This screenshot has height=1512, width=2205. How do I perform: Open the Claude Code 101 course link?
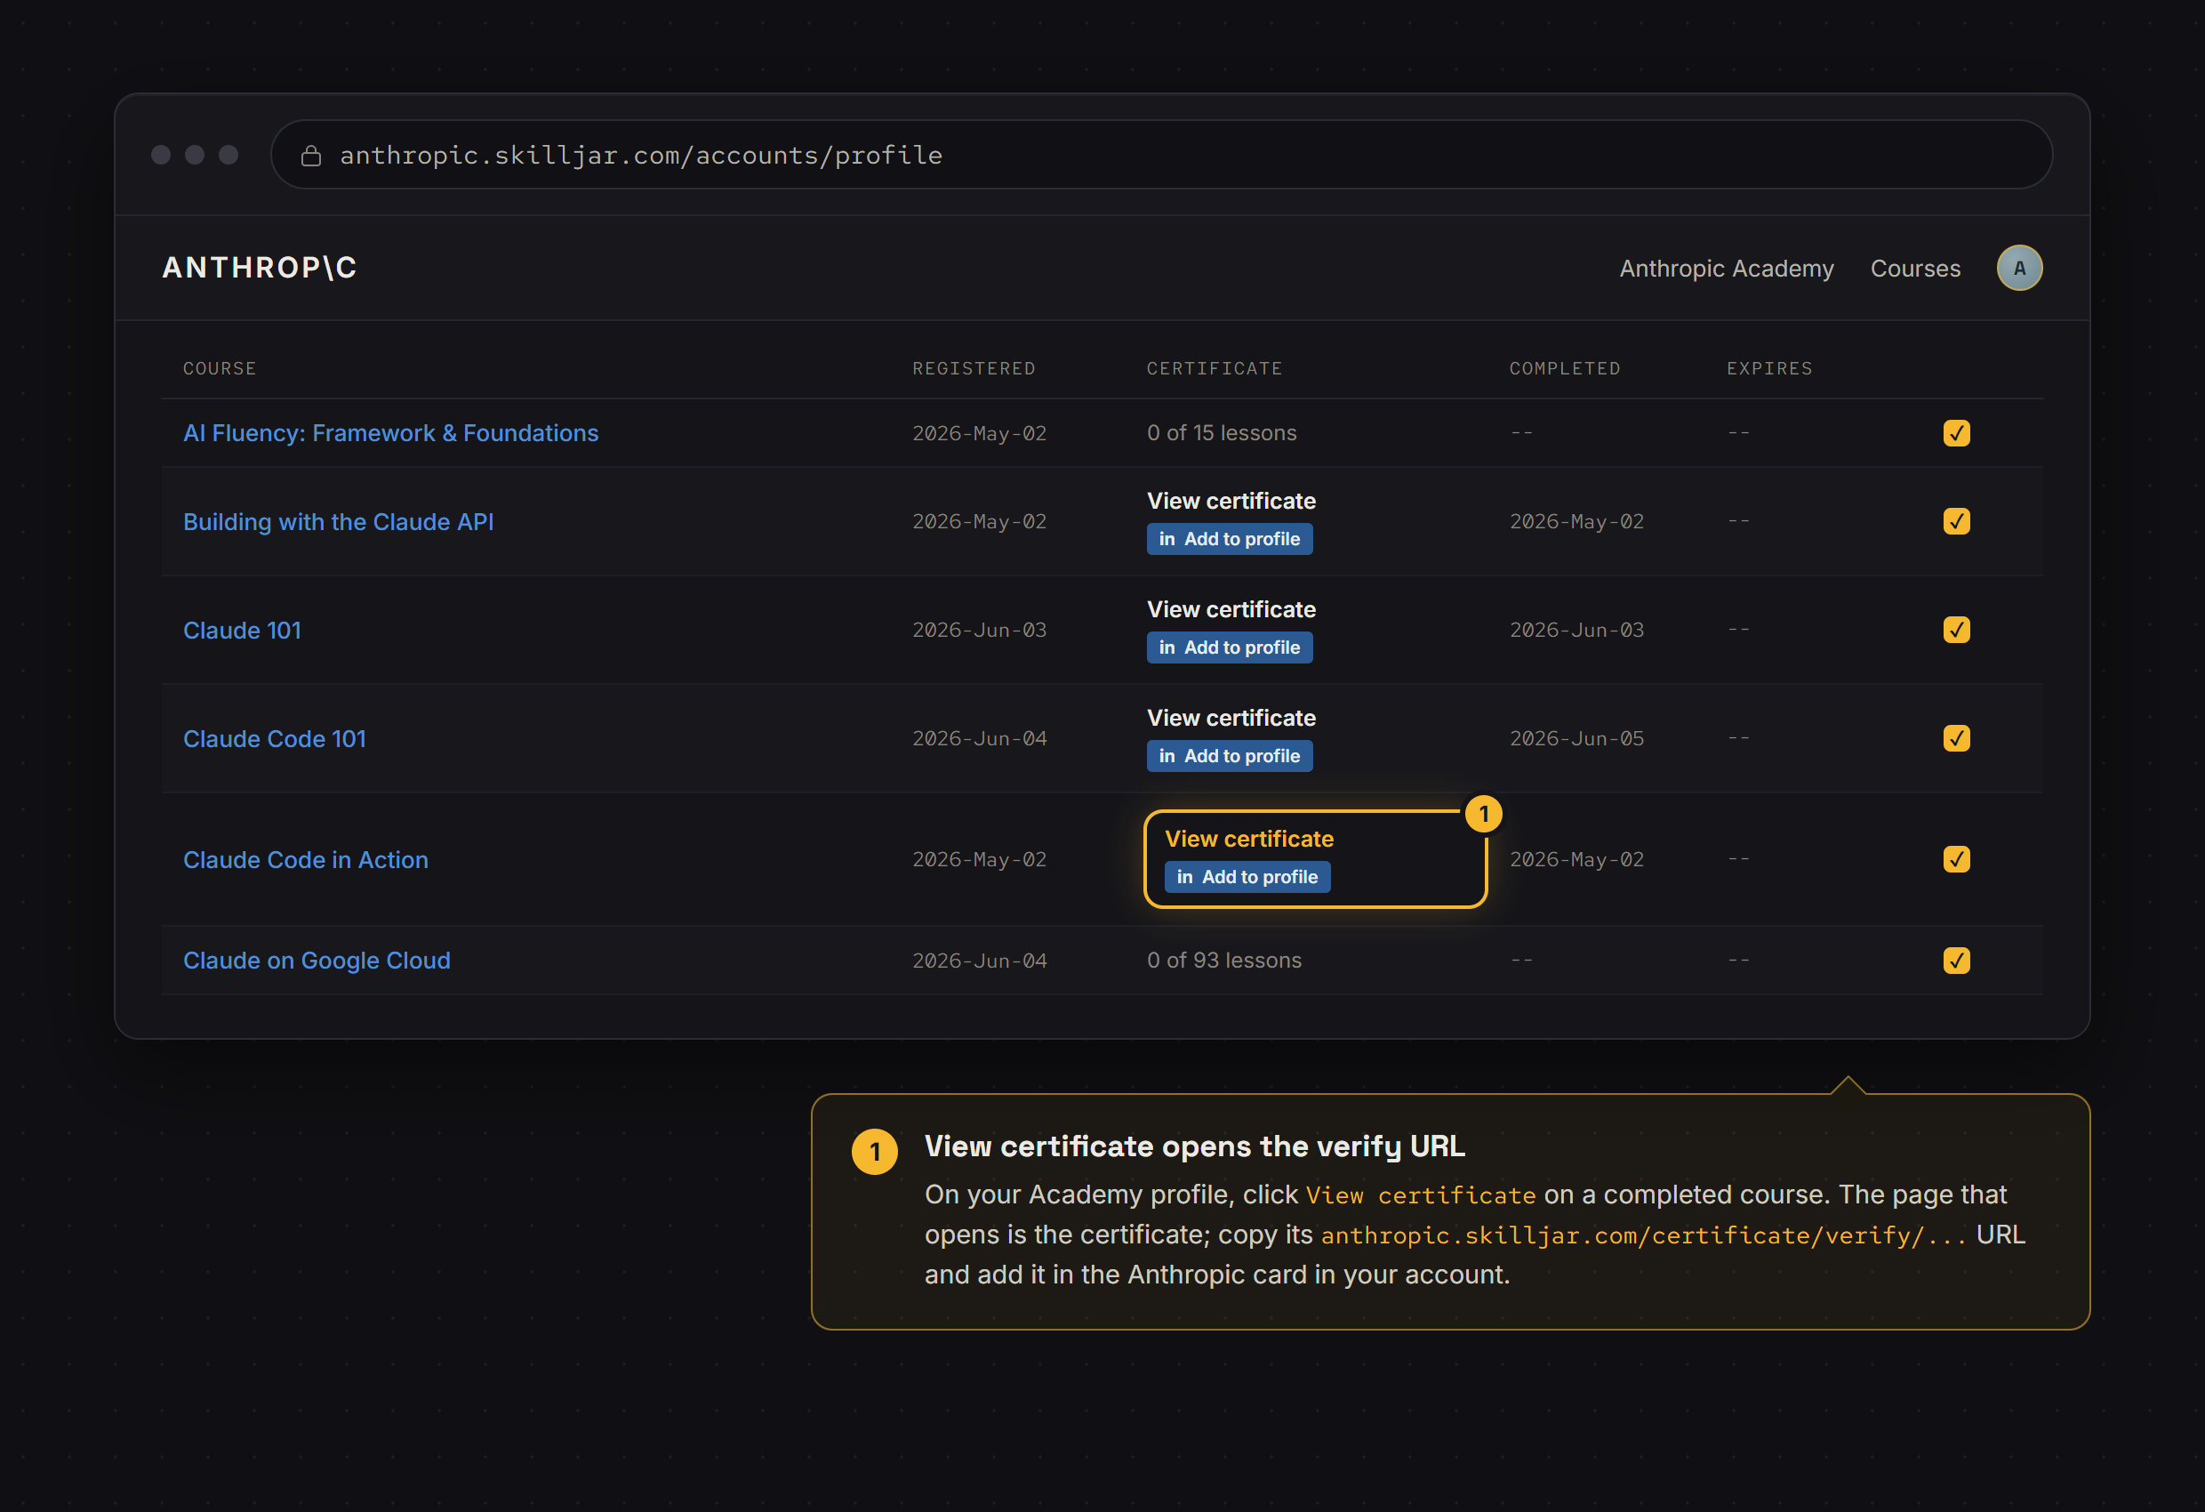[x=274, y=738]
